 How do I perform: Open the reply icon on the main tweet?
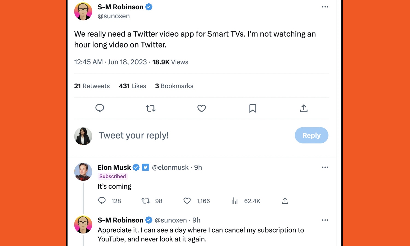[100, 108]
